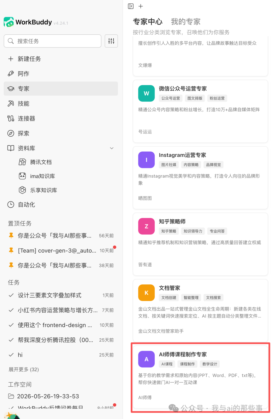The height and width of the screenshot is (419, 271).
Task: Open the task named hi
Action: (x=61, y=355)
